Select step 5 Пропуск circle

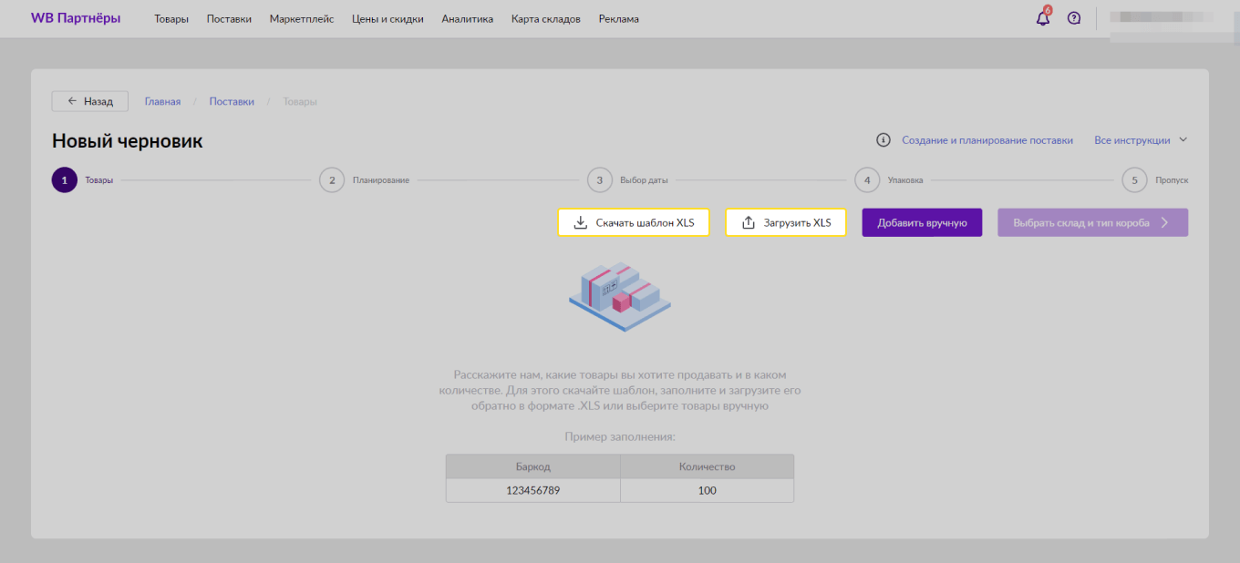(x=1134, y=180)
